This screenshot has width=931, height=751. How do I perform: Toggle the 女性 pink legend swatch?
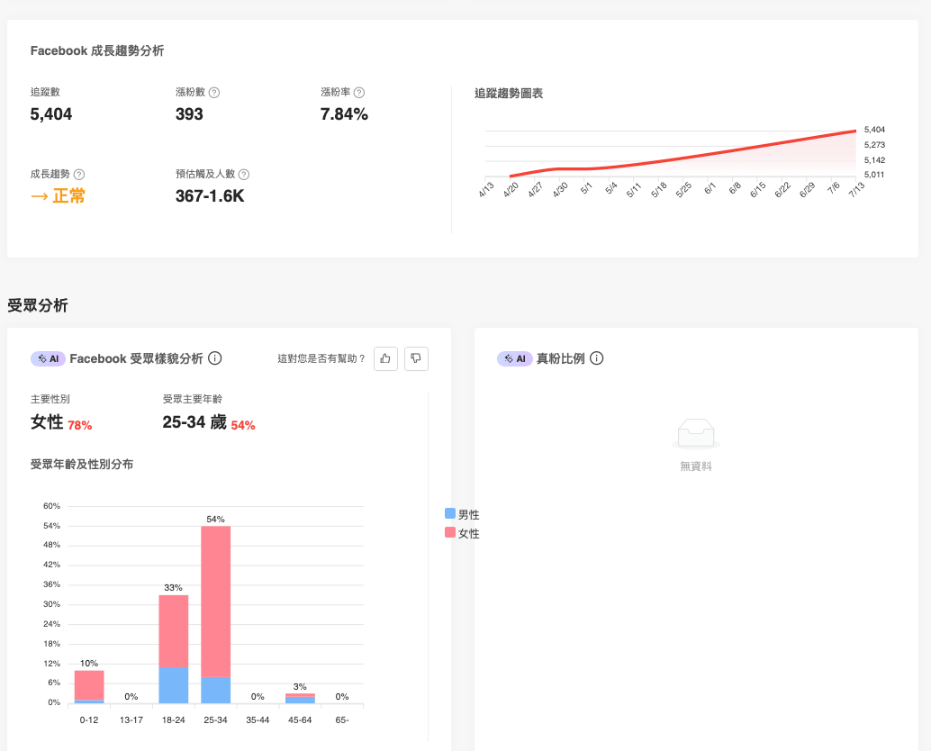click(x=450, y=532)
